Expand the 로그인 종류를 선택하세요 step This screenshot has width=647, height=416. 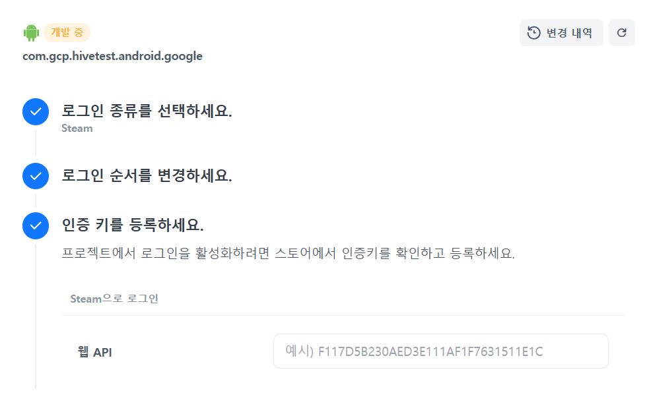[147, 111]
